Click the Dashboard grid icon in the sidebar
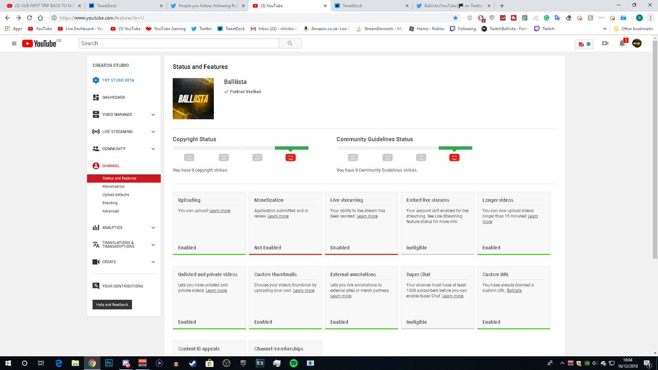658x370 pixels. pos(96,98)
